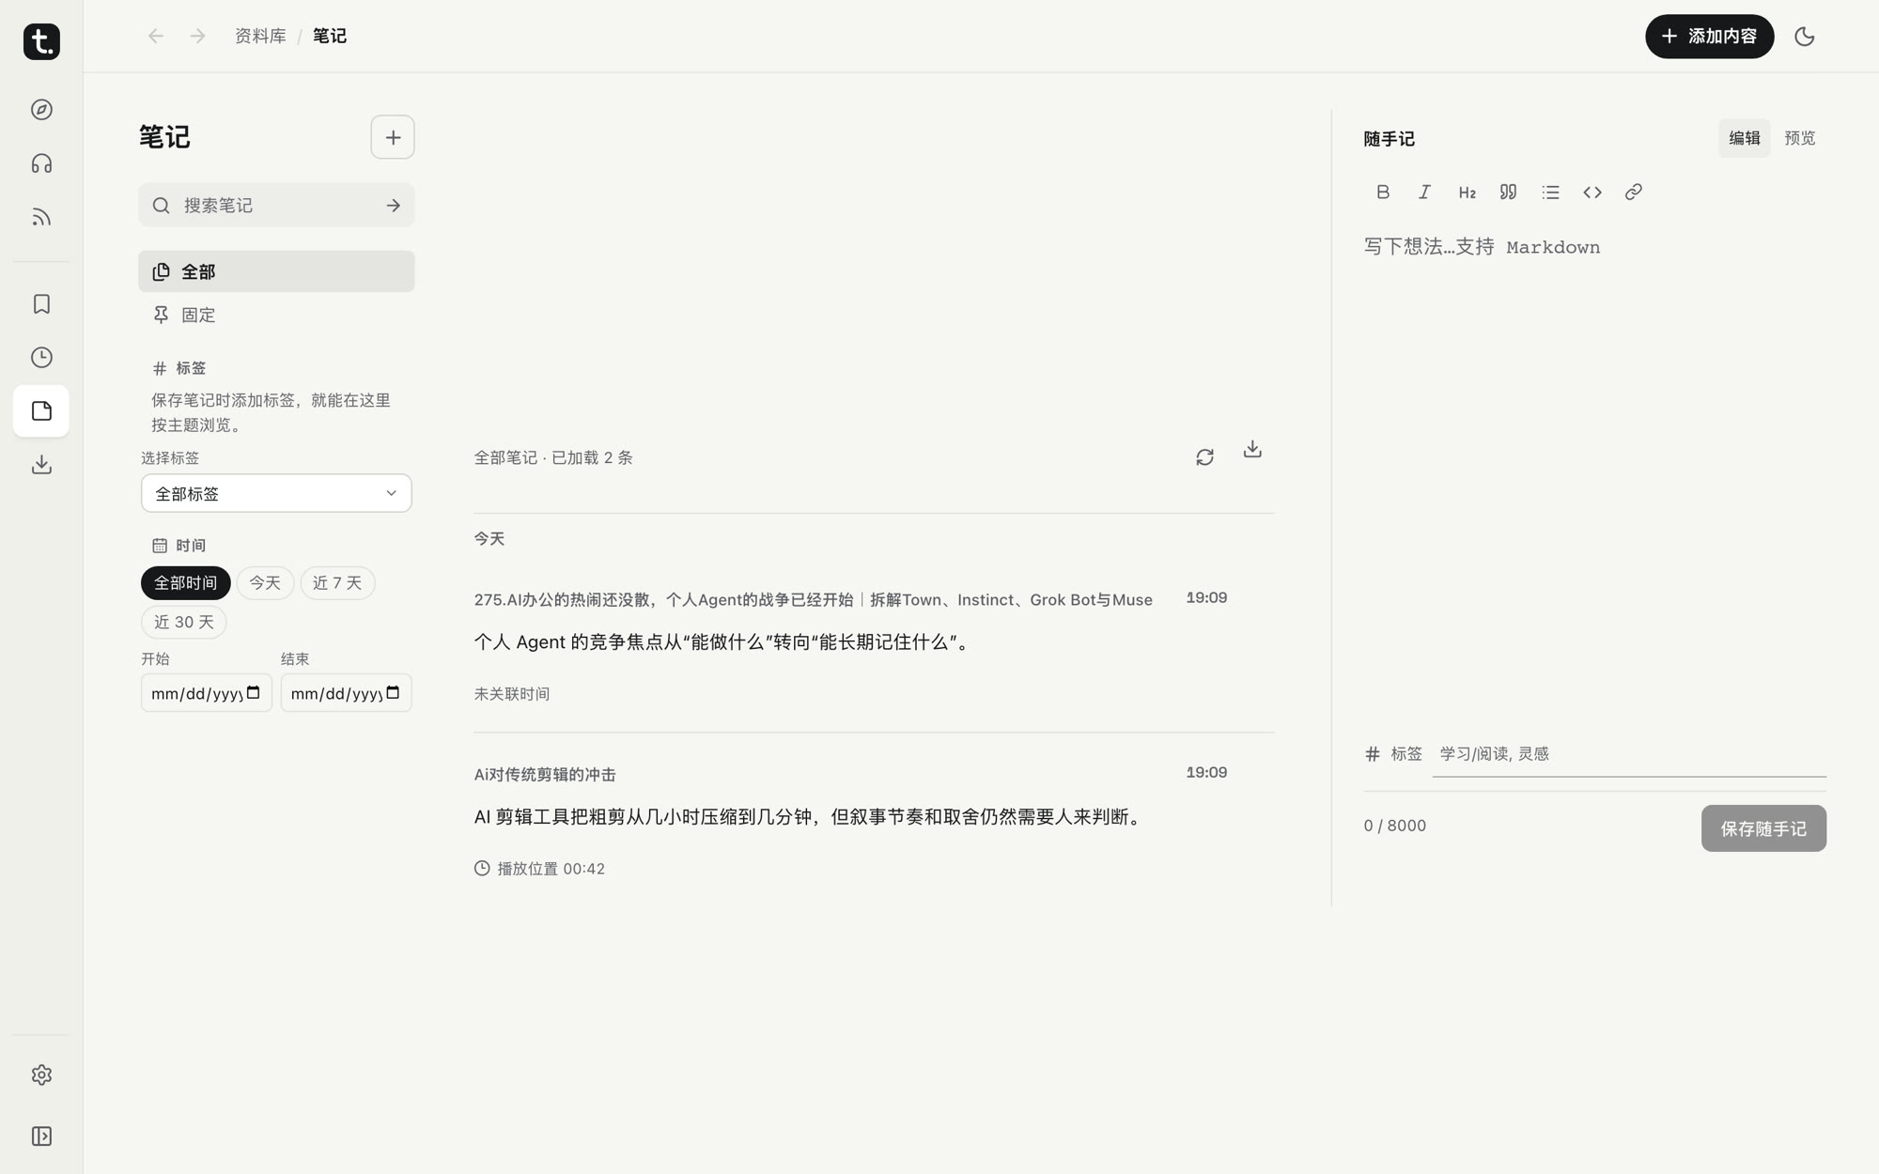The width and height of the screenshot is (1879, 1174).
Task: Select the 近 7 天 time filter
Action: (x=337, y=583)
